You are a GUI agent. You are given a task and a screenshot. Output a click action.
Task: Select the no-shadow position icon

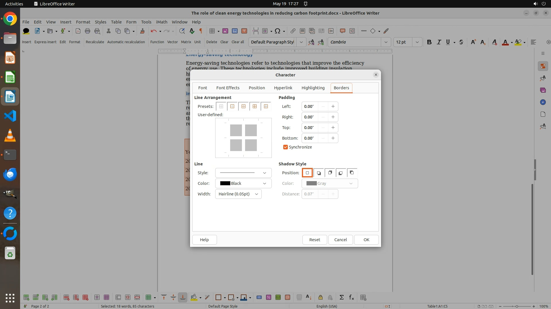(307, 173)
